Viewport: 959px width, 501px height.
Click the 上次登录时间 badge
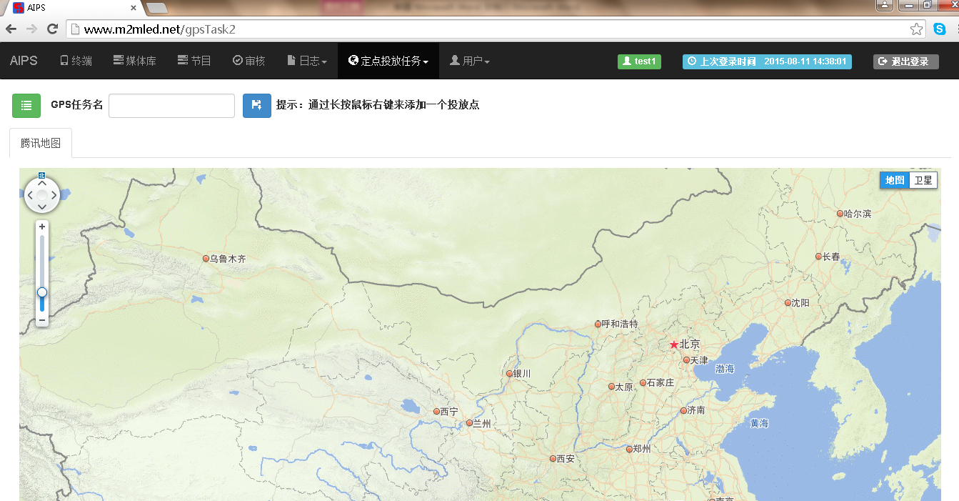pos(767,61)
